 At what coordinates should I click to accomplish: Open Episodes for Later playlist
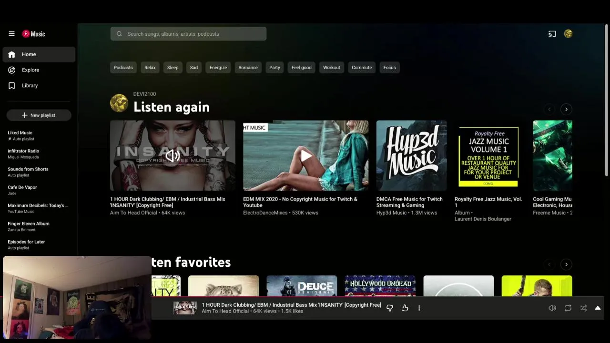point(39,244)
